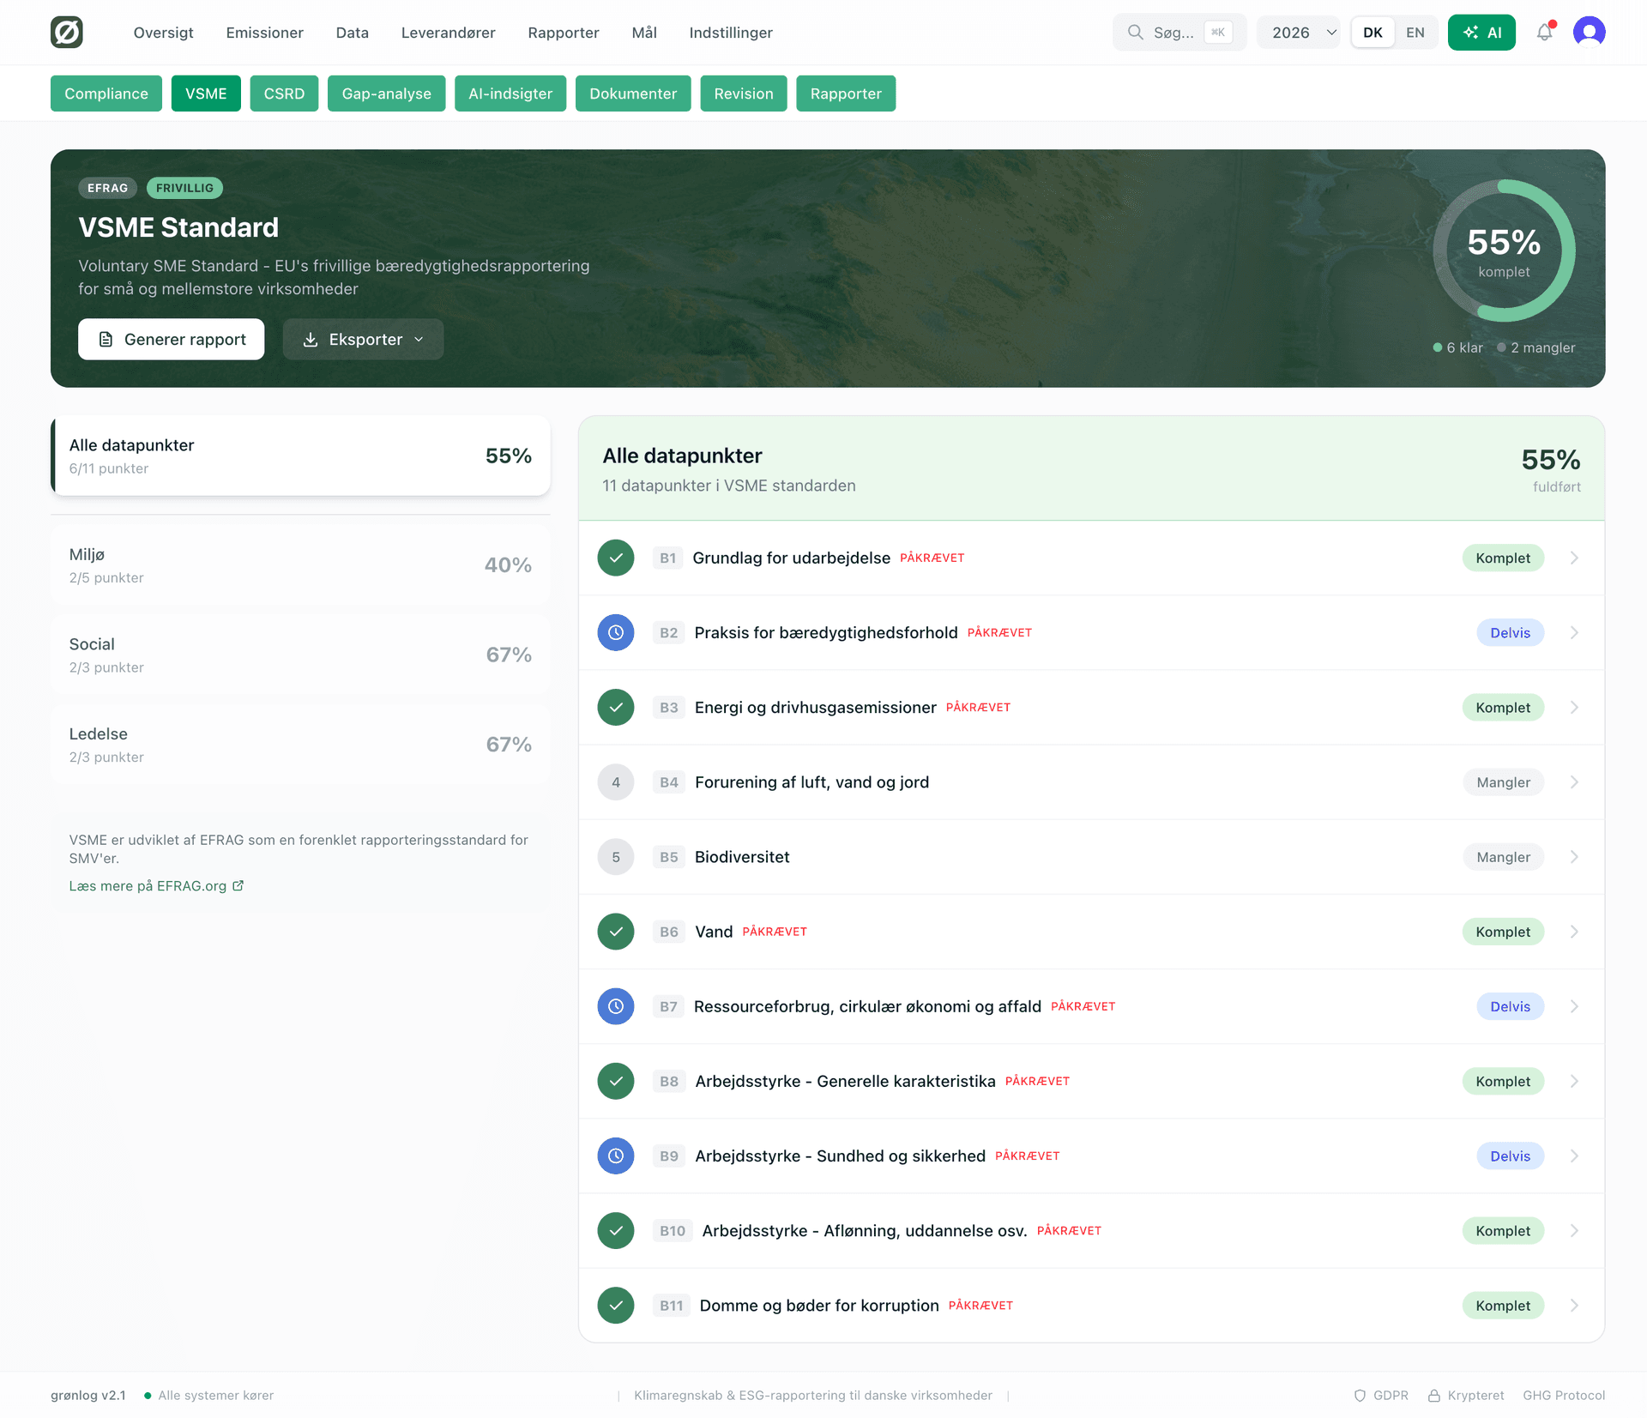The height and width of the screenshot is (1418, 1647).
Task: Switch to the CSRD tab
Action: pos(284,93)
